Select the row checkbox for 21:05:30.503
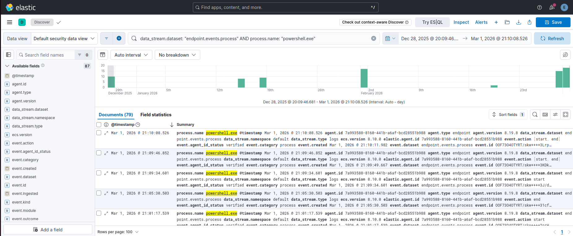Screen dimensions: 573x236 click(x=99, y=193)
